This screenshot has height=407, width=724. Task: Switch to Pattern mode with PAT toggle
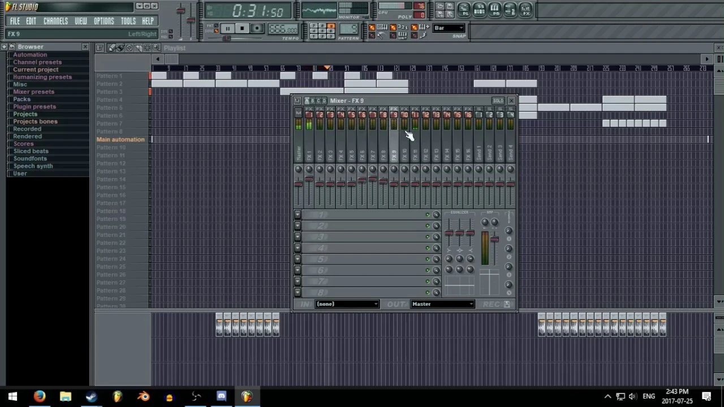click(x=216, y=25)
